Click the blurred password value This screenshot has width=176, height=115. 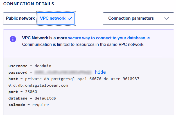63,72
